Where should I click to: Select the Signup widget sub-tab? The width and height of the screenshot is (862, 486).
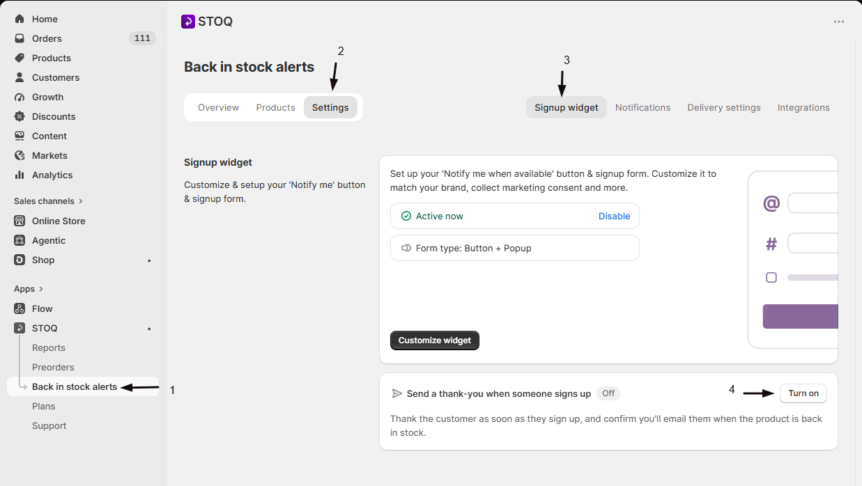point(567,107)
